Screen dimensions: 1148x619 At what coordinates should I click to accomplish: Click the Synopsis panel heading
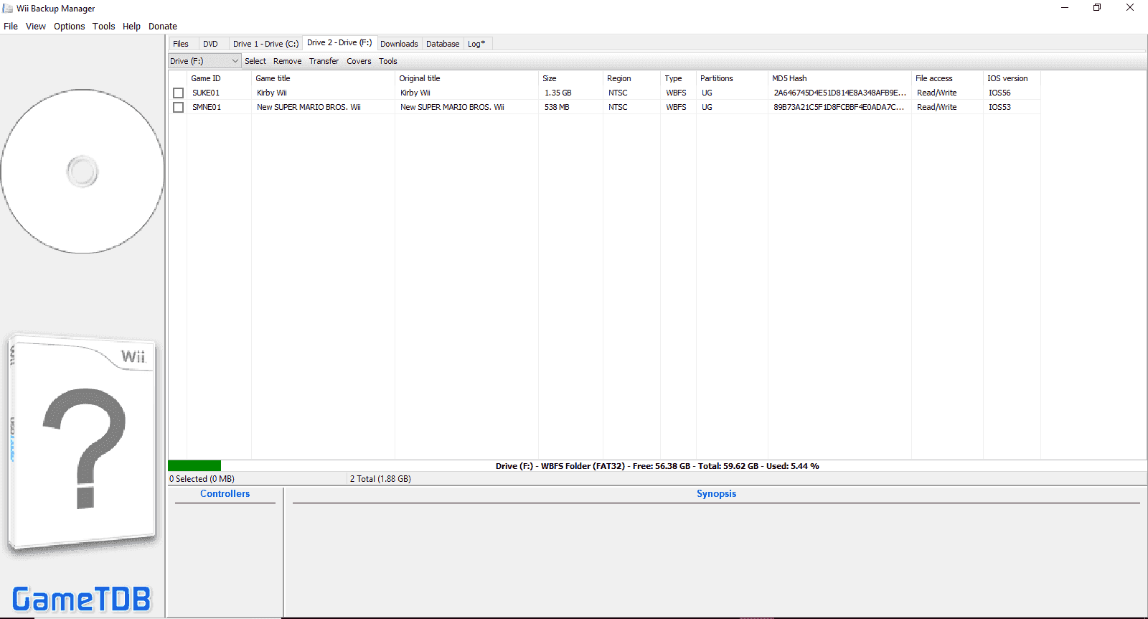[716, 494]
